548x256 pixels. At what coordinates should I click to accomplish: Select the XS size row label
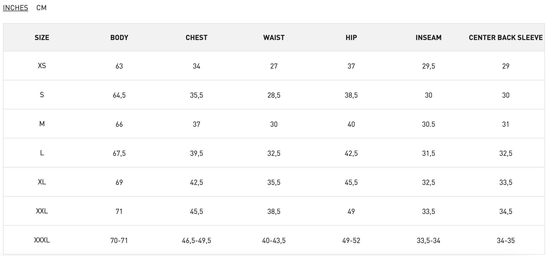[42, 66]
